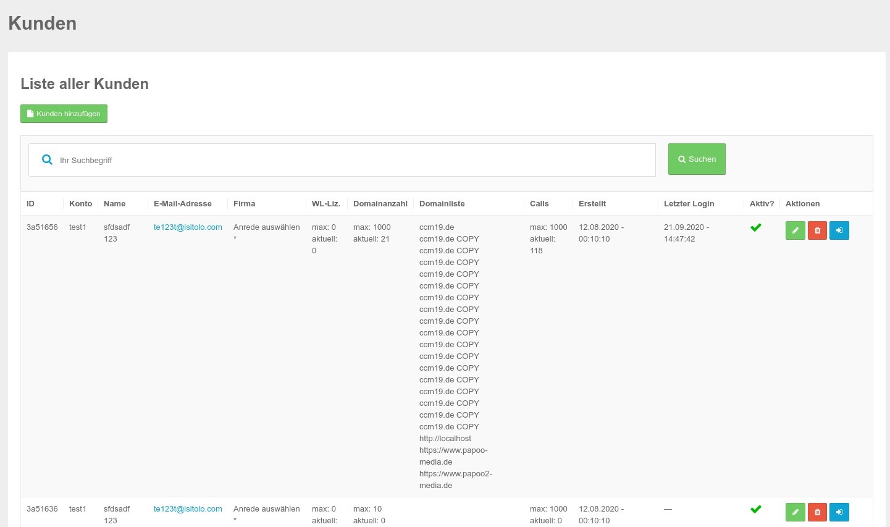This screenshot has height=527, width=890.
Task: Open email link te123t@isitolo.com in first row
Action: pos(188,227)
